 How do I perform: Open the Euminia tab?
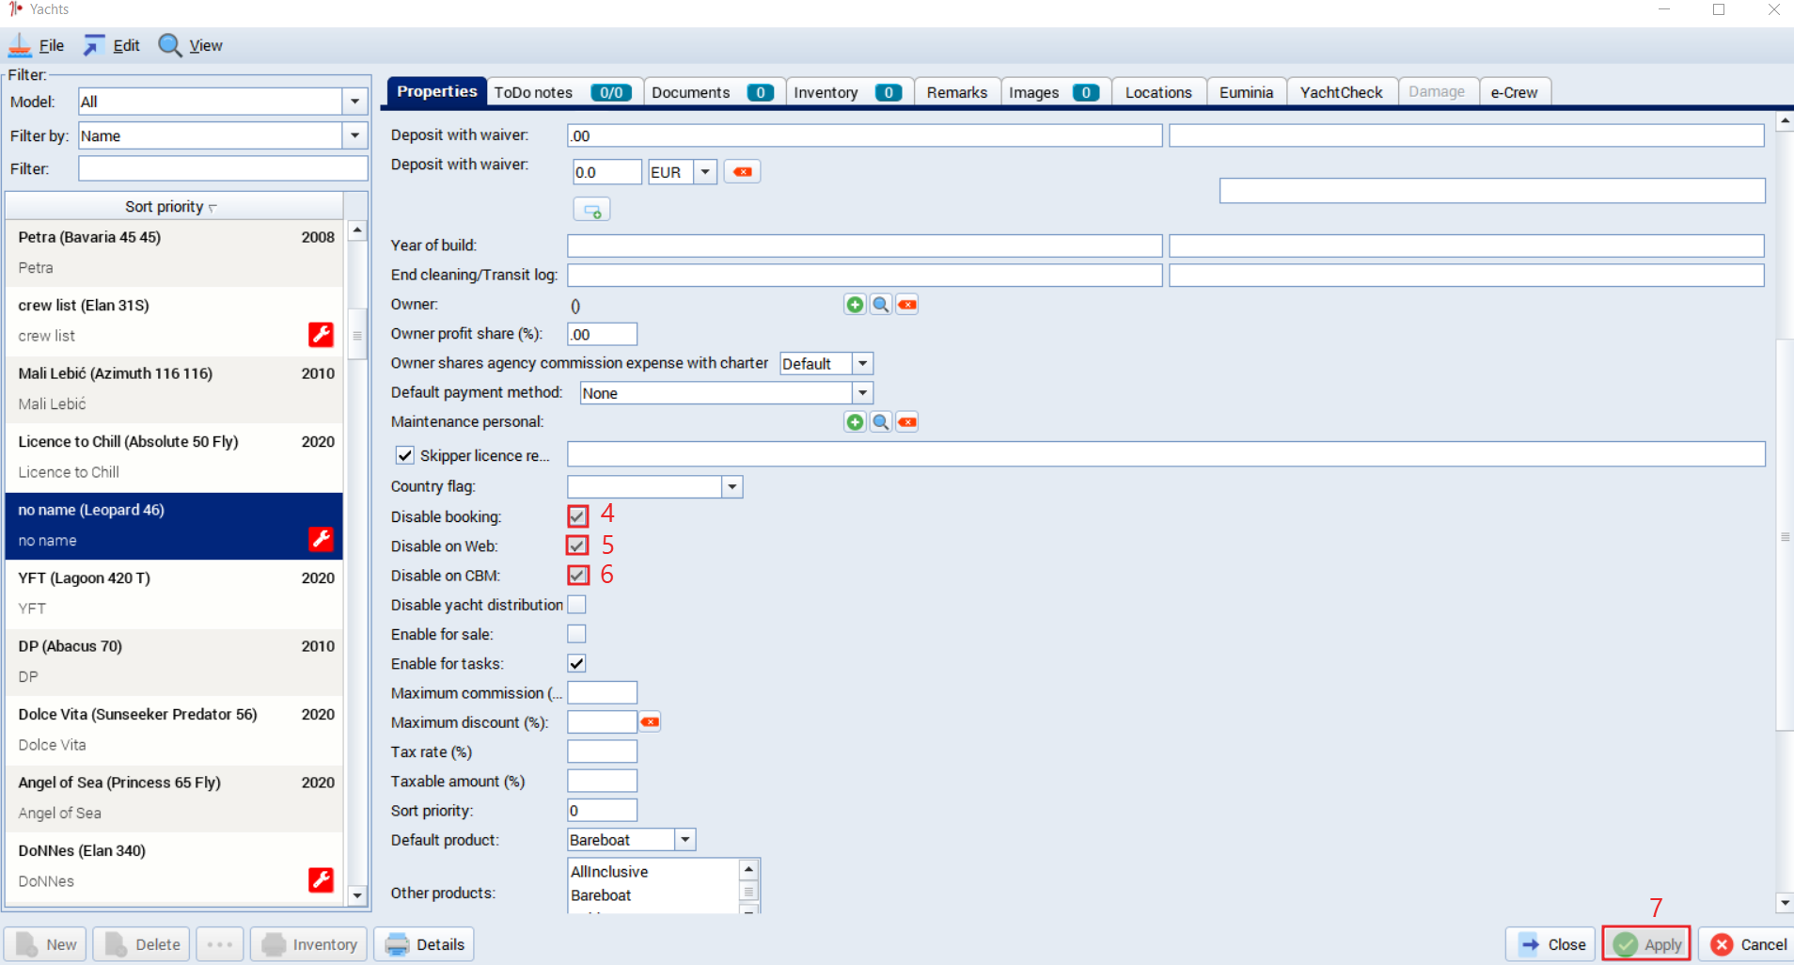pyautogui.click(x=1247, y=92)
